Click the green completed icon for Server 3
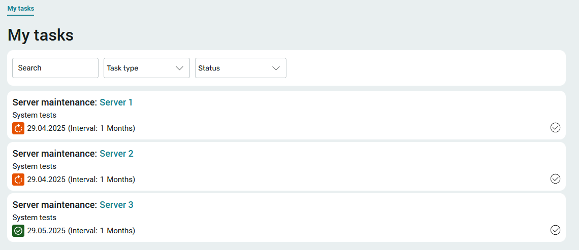579x250 pixels. click(x=18, y=231)
